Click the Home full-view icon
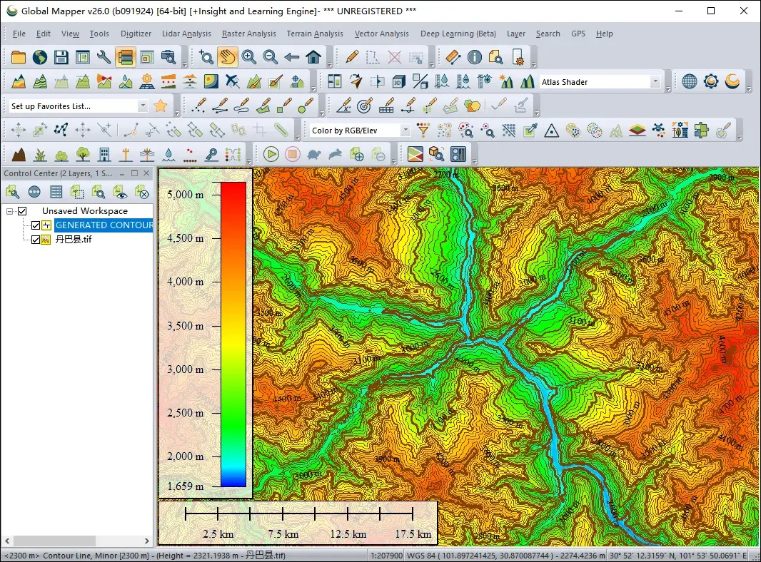 click(313, 58)
